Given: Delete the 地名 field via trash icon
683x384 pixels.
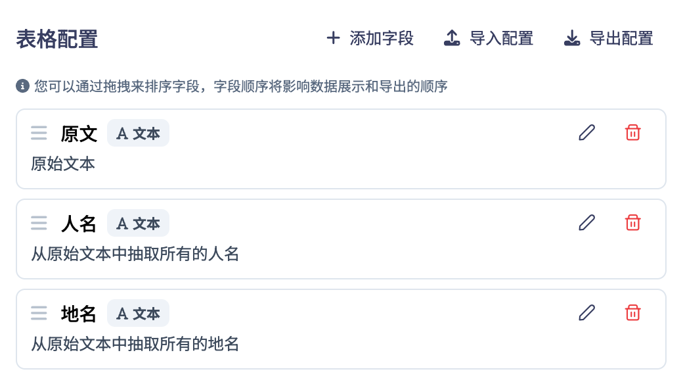Looking at the screenshot, I should tap(632, 313).
